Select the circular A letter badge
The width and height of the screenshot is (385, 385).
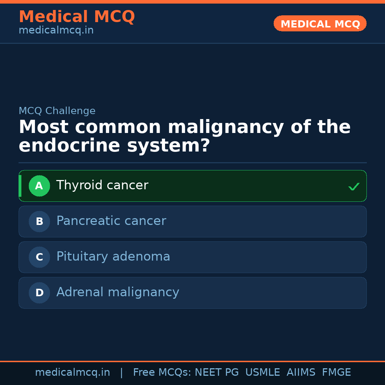(39, 186)
